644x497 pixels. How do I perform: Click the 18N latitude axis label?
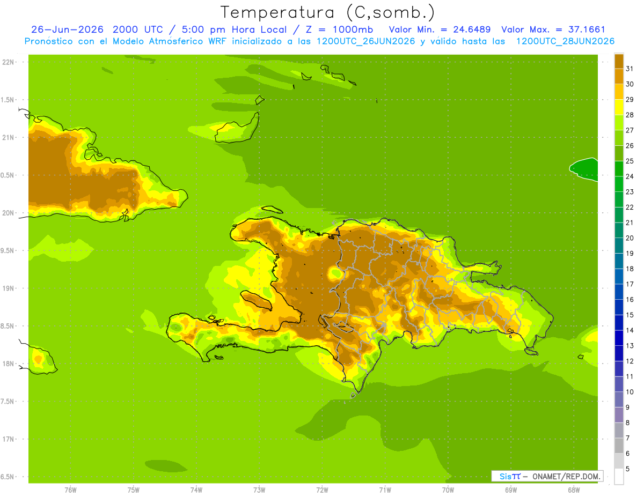pyautogui.click(x=9, y=364)
